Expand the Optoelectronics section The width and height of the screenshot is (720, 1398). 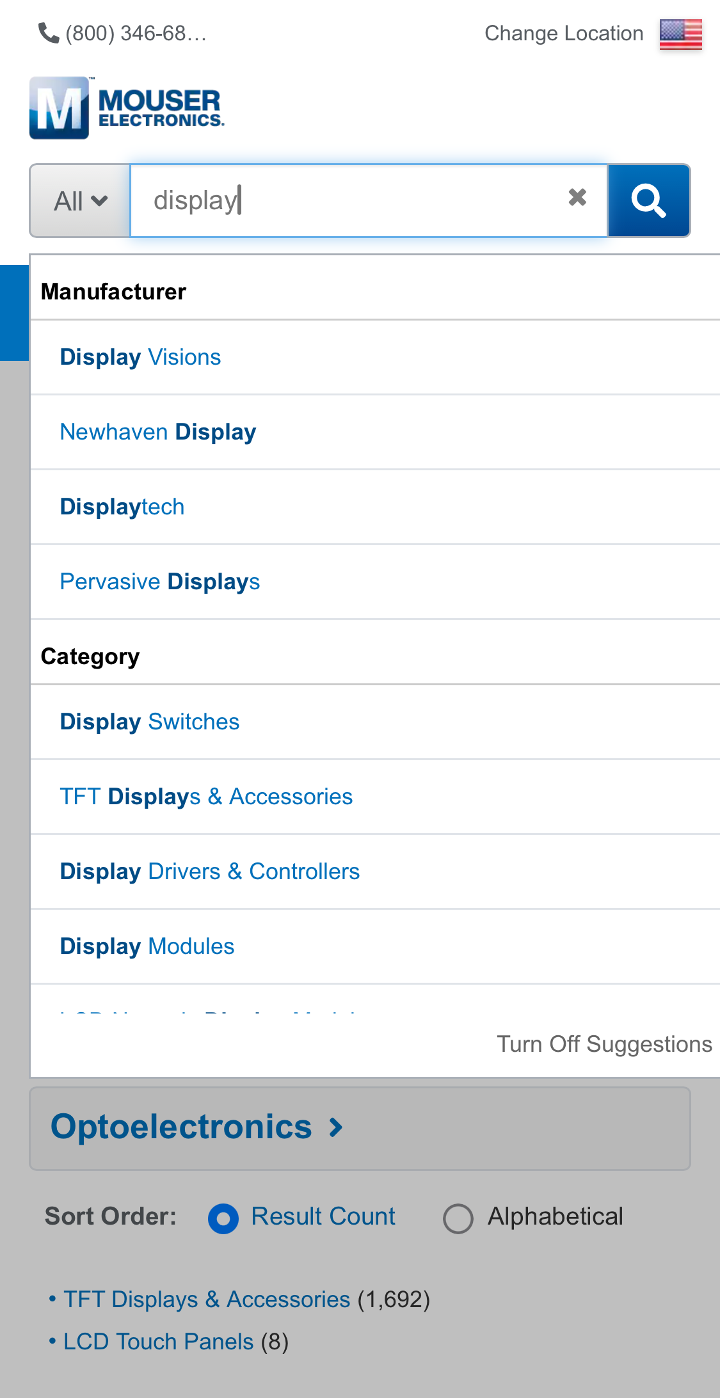pyautogui.click(x=180, y=1126)
